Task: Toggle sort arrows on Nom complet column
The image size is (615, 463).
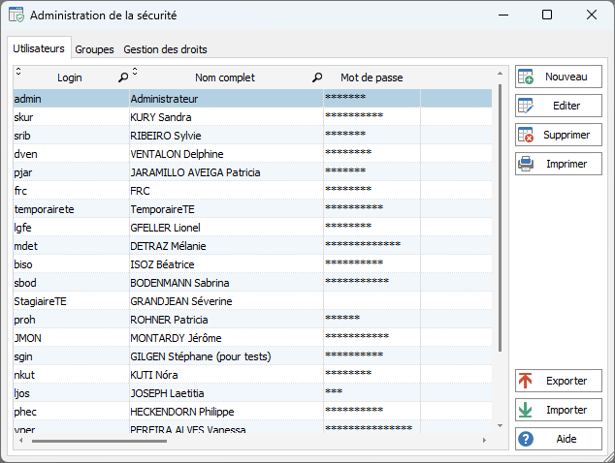Action: coord(135,72)
